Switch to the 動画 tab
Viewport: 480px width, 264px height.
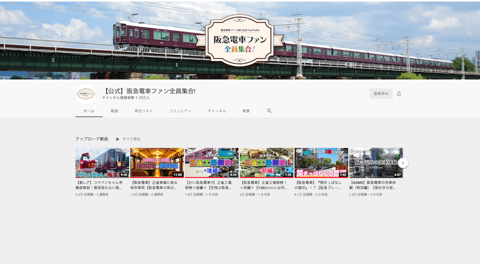click(x=114, y=111)
